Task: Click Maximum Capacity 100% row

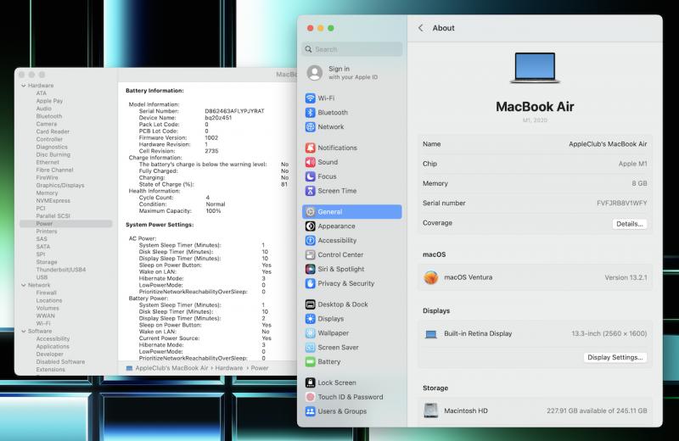Action: pos(180,211)
